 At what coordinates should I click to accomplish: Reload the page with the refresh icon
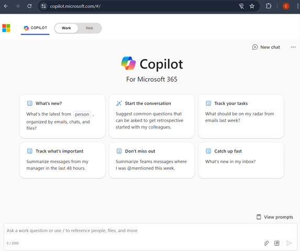[x=29, y=6]
